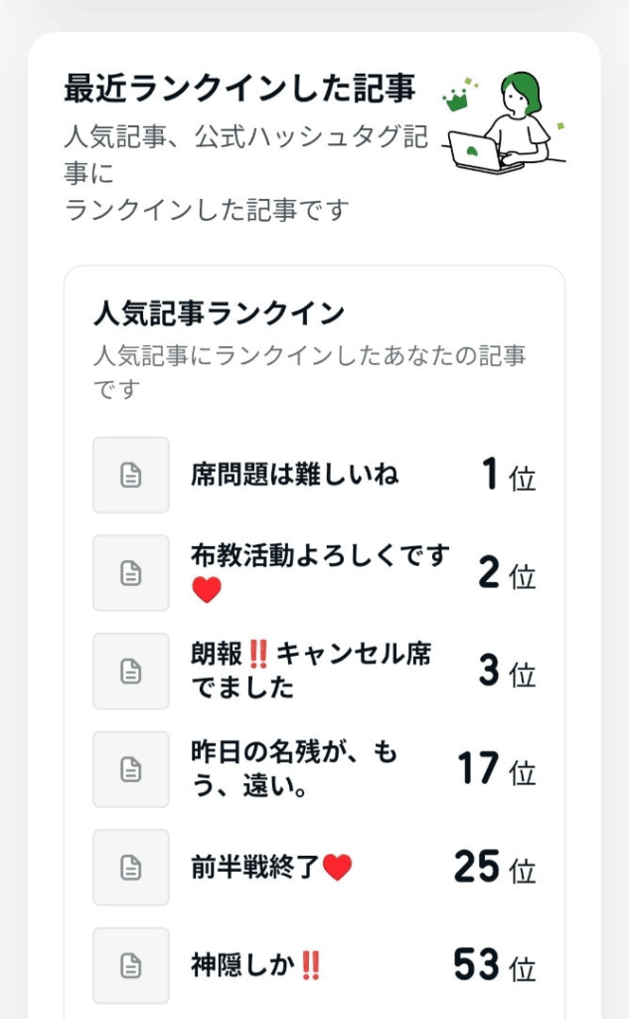Click document icon beside 朗報 キャンセル席でました
The height and width of the screenshot is (1019, 629).
tap(131, 672)
